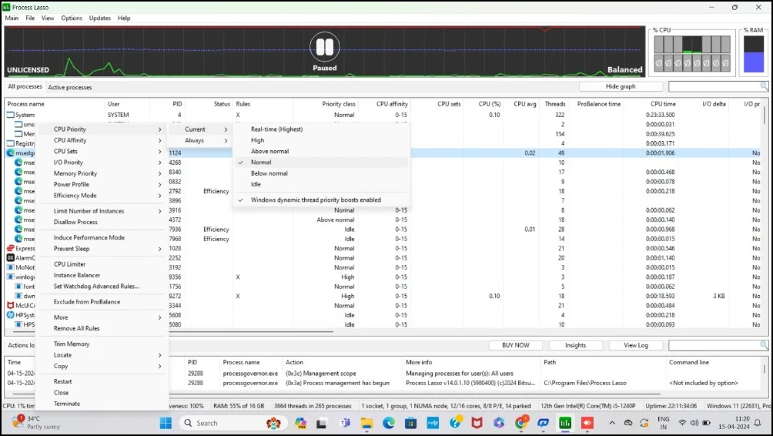
Task: Open the Windows Start button
Action: pyautogui.click(x=166, y=423)
